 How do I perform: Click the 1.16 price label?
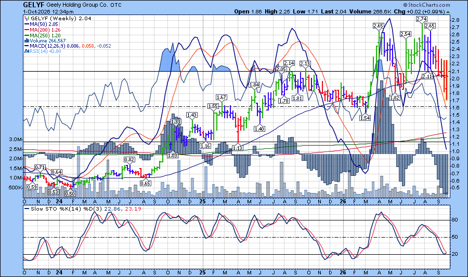pos(205,146)
